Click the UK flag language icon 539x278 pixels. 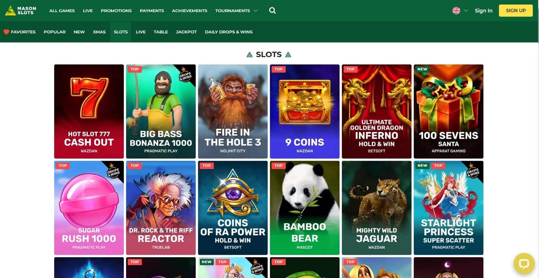tap(456, 10)
